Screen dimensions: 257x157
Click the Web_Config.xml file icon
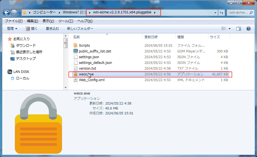tap(76, 80)
